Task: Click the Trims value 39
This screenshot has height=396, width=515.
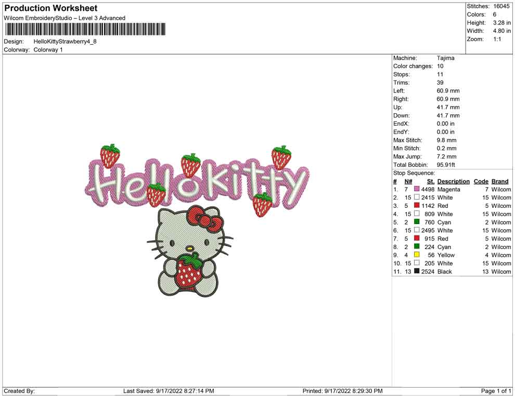Action: [440, 83]
